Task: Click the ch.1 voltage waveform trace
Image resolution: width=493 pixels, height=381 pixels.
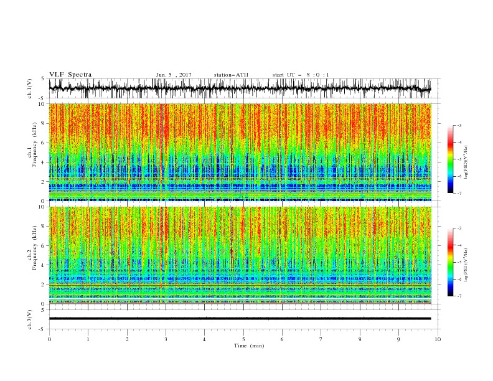Action: coord(240,88)
